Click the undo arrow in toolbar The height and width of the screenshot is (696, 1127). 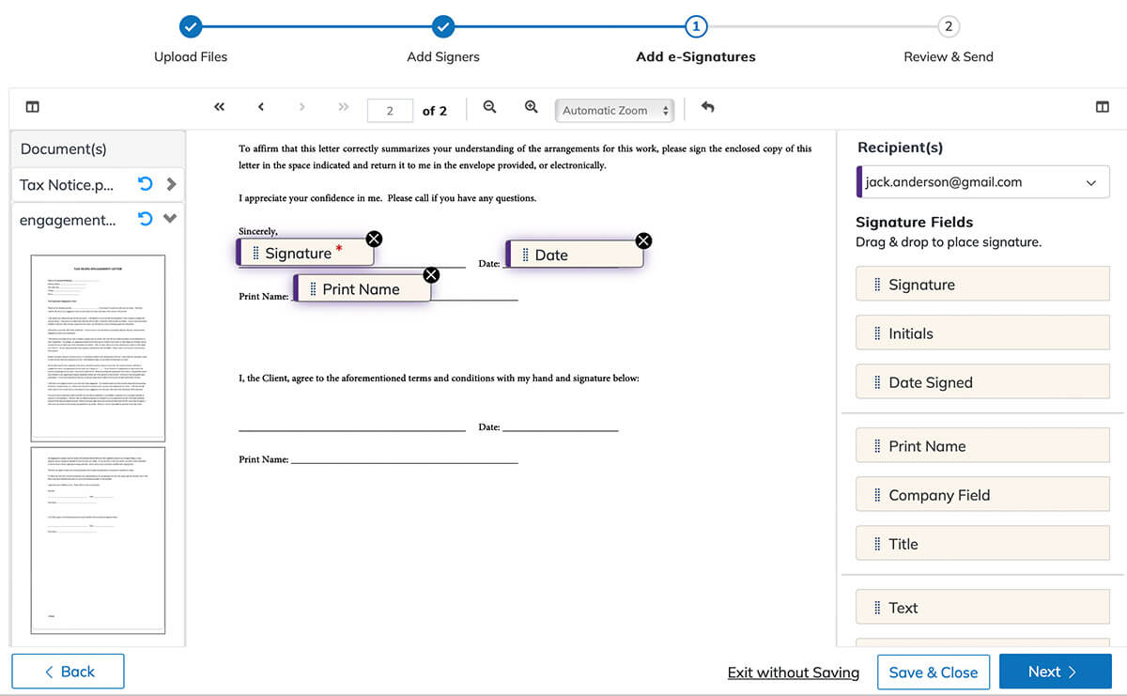point(708,107)
